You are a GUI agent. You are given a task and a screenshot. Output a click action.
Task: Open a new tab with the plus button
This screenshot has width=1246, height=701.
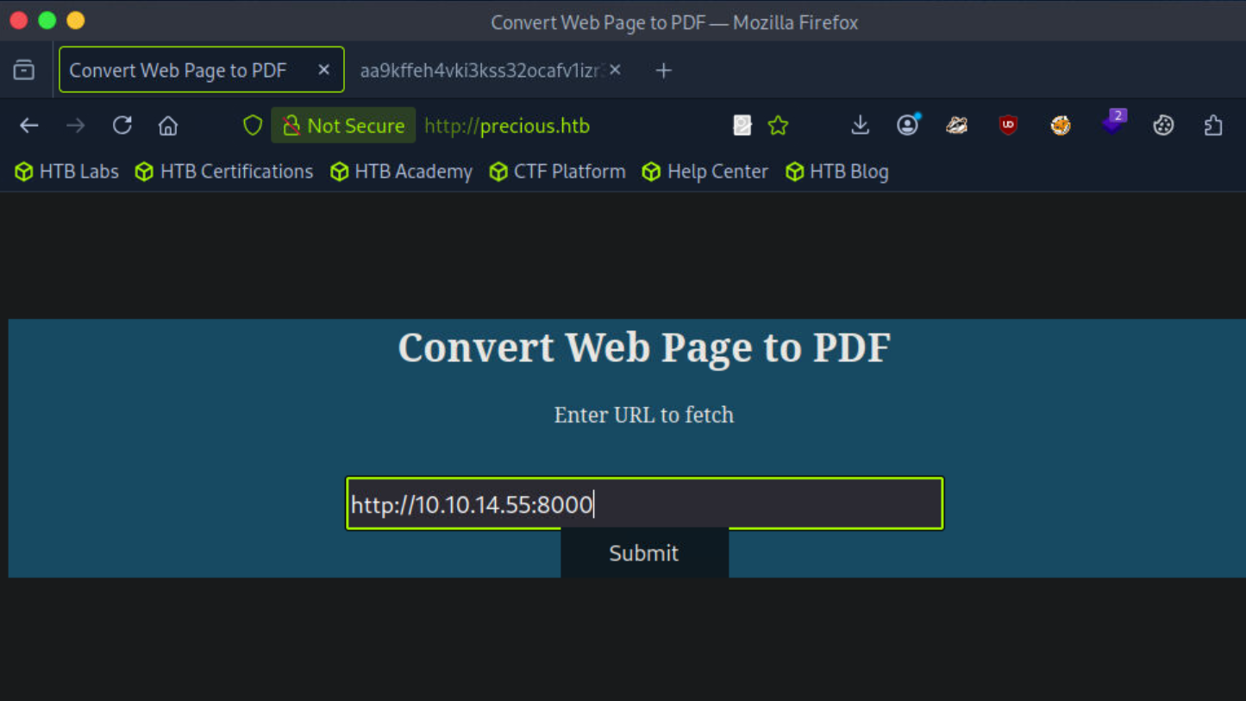point(663,71)
